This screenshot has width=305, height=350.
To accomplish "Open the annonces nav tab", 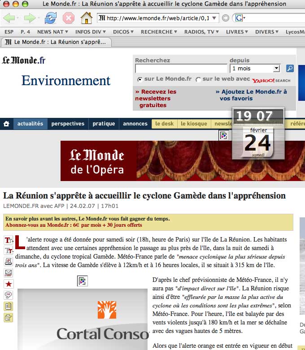I will [135, 123].
